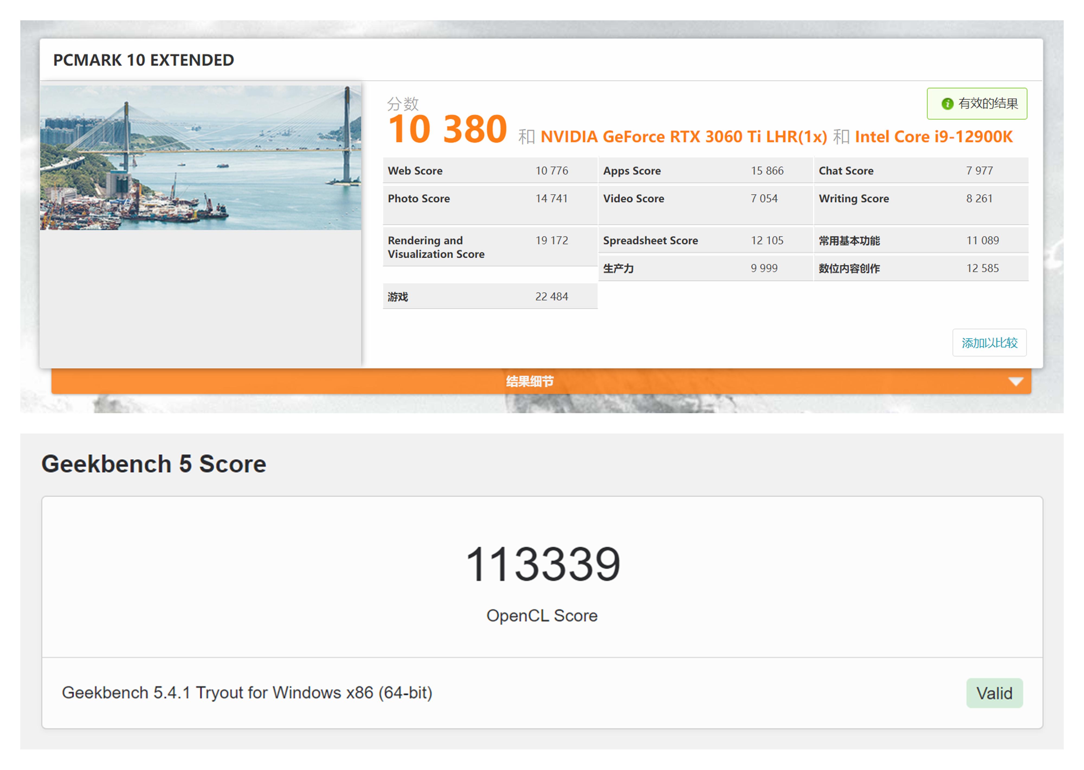The height and width of the screenshot is (770, 1084).
Task: Select the Photo Score value 14 741
Action: 552,199
